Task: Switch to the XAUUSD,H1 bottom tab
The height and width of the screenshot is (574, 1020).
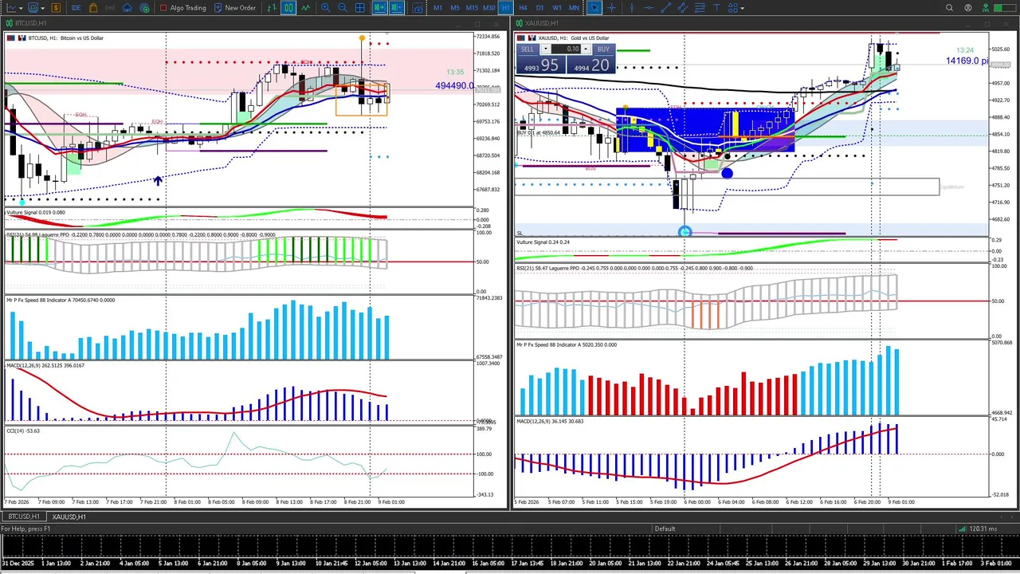Action: 69,517
